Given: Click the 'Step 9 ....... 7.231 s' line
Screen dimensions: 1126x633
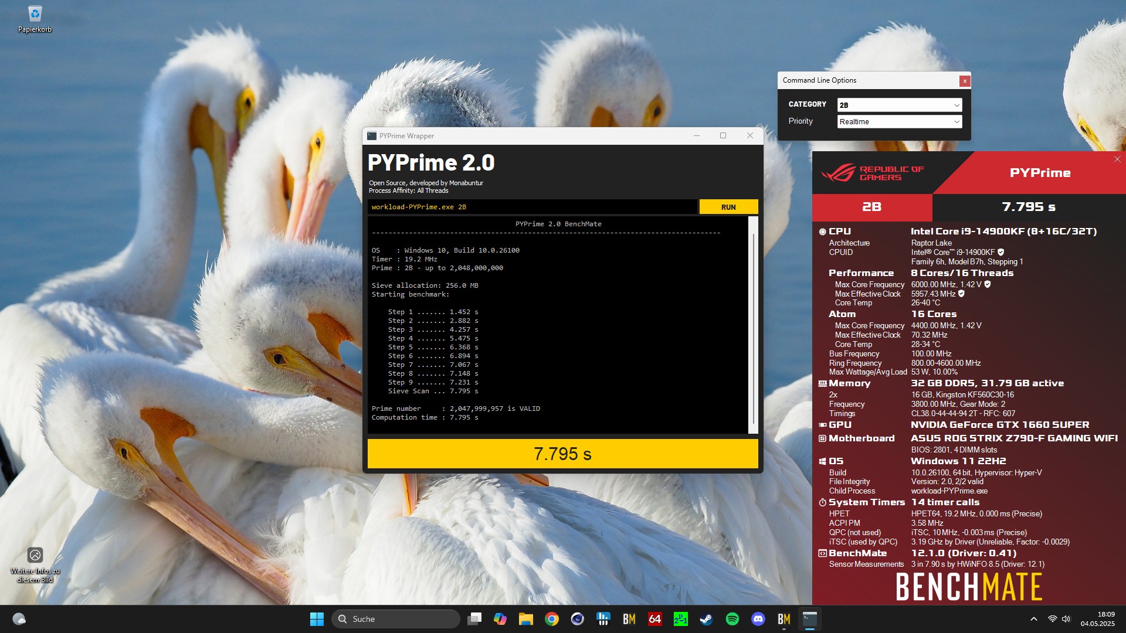Looking at the screenshot, I should [433, 382].
